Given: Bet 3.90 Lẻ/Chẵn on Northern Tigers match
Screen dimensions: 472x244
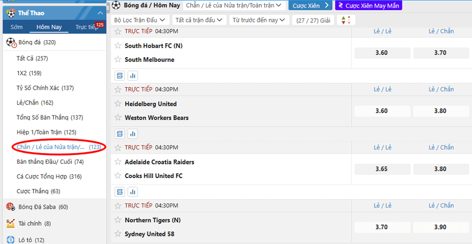Looking at the screenshot, I should pyautogui.click(x=441, y=227).
